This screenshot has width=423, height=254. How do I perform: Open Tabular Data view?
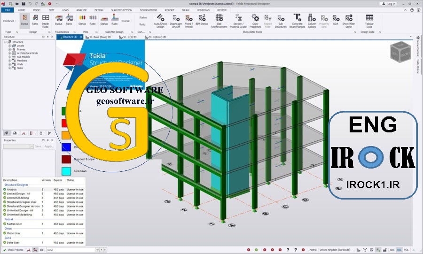point(369,21)
